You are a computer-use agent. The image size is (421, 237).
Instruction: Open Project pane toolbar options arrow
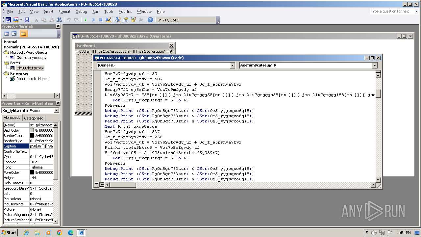[59, 34]
